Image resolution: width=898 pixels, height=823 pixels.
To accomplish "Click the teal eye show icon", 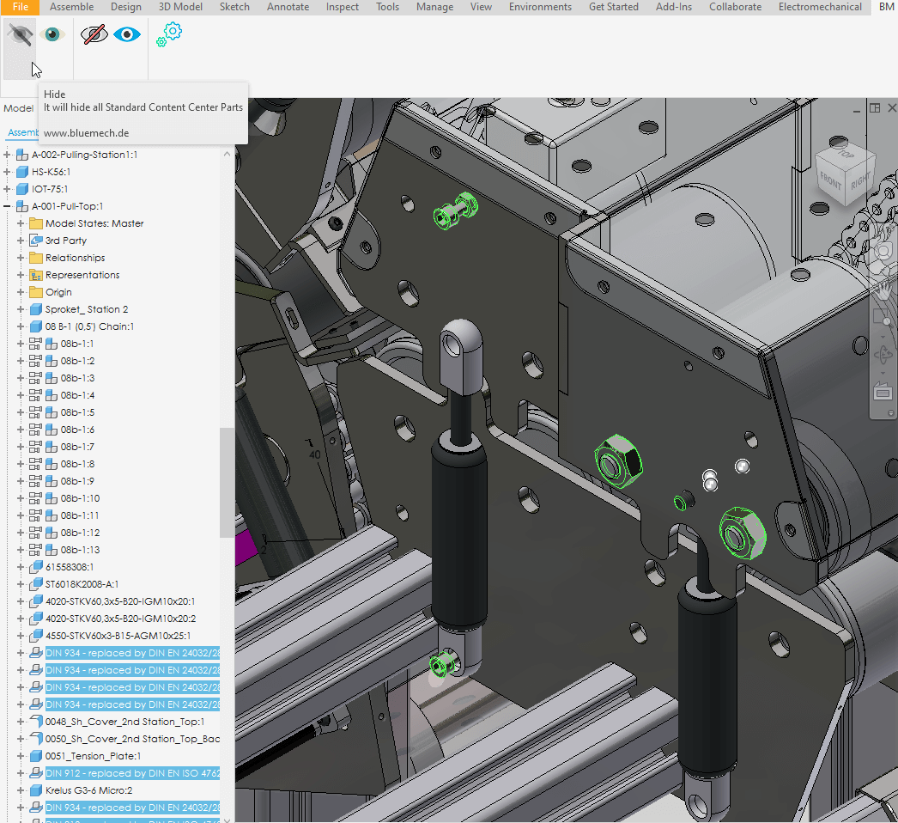I will click(x=53, y=35).
